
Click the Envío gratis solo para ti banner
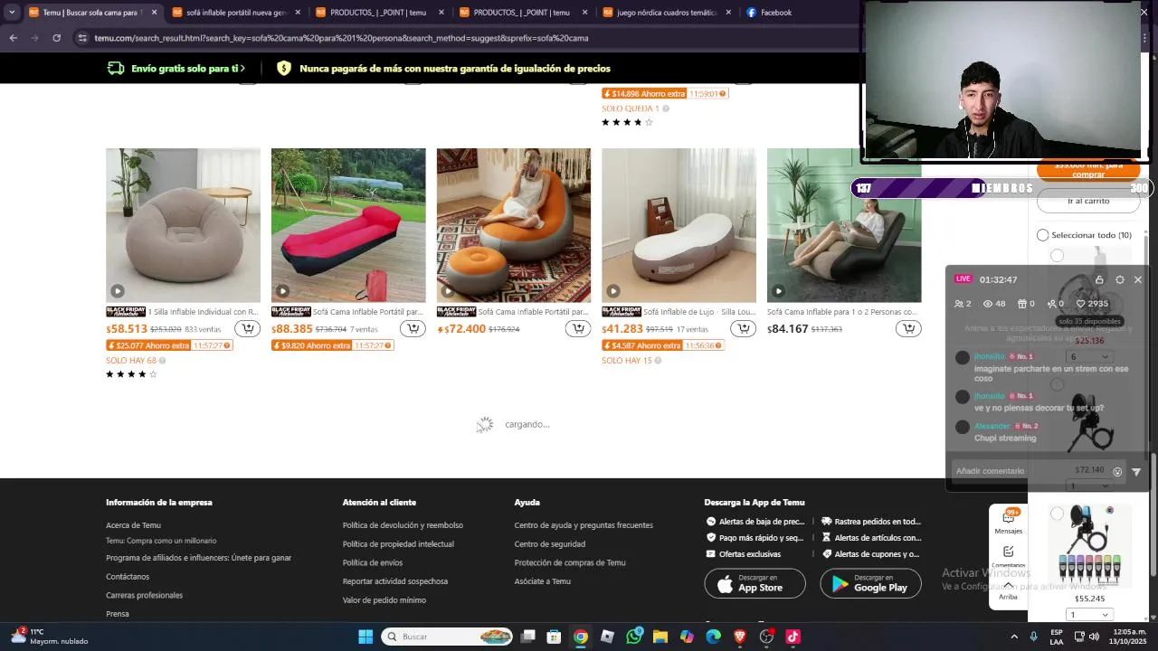coord(176,69)
